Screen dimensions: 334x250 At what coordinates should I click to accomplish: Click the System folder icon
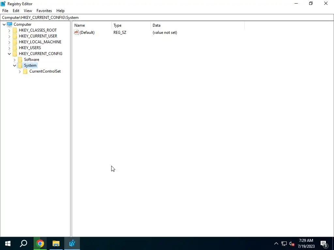[20, 65]
